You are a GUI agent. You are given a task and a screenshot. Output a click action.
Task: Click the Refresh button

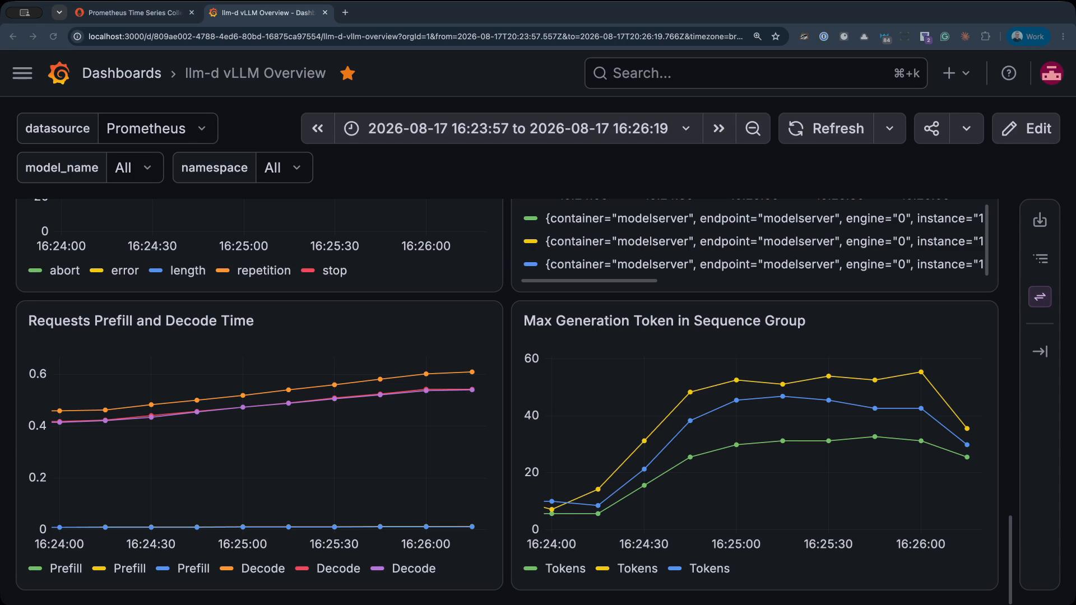click(x=826, y=128)
